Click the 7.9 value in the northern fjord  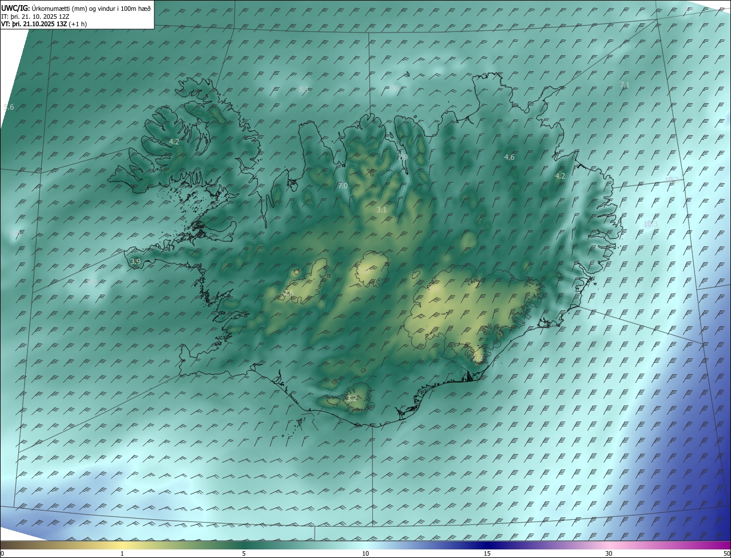pos(403,157)
